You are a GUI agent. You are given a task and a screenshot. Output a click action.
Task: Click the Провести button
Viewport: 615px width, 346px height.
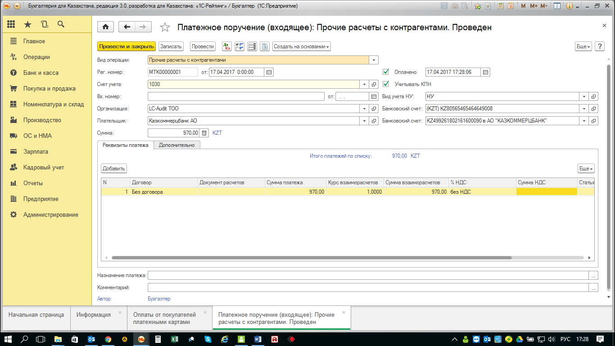pos(203,46)
